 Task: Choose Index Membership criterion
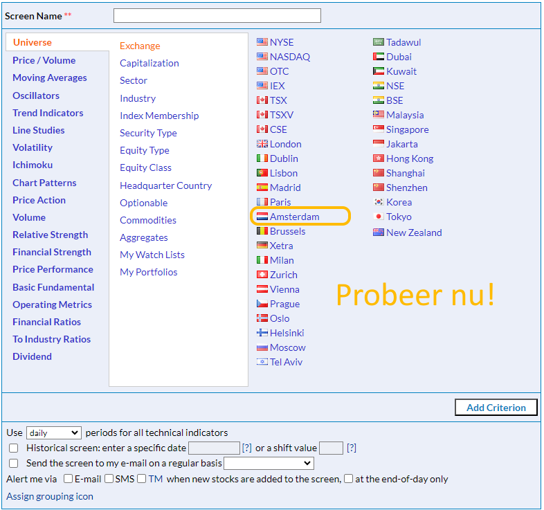[x=159, y=116]
